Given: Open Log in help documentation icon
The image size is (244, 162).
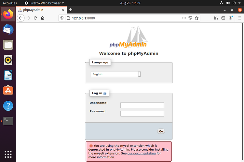Looking at the screenshot, I should click(105, 93).
